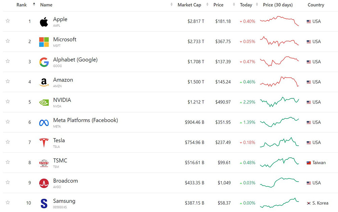Click the red Tesla logo

44,143
